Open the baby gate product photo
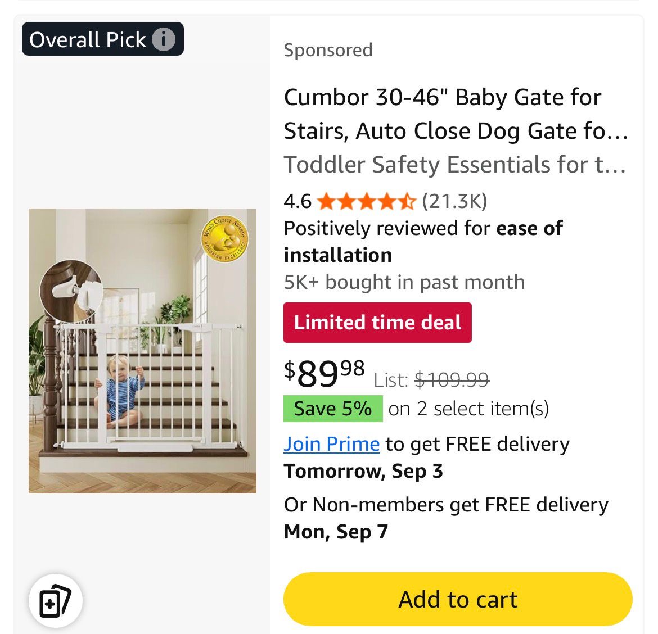The image size is (658, 634). coord(142,351)
